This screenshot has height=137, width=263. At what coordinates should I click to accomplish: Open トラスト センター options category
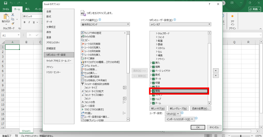coord(59,72)
